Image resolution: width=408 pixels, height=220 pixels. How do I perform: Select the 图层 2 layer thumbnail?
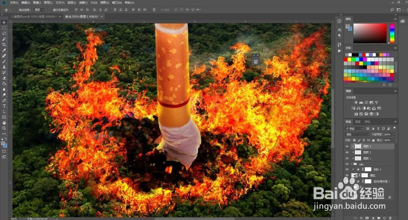pos(358,152)
